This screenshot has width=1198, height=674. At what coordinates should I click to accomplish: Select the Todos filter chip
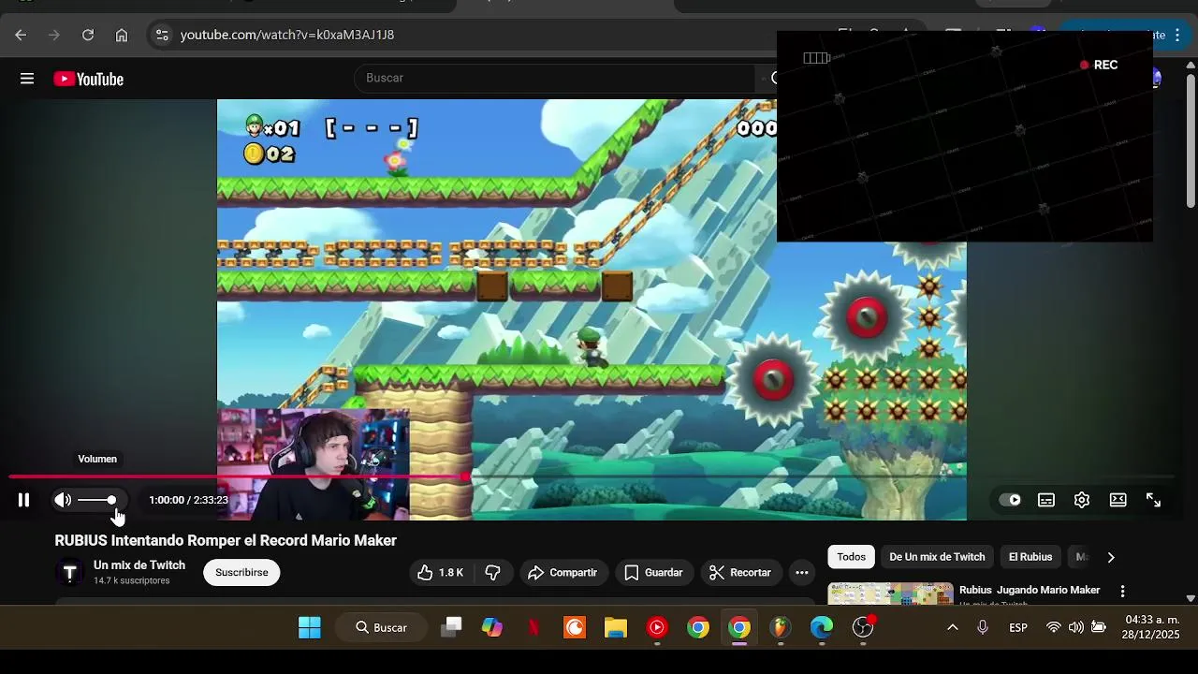click(x=851, y=557)
